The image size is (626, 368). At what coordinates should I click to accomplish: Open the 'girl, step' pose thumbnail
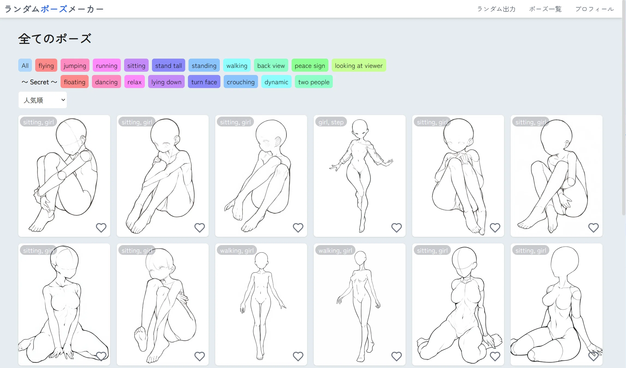pyautogui.click(x=360, y=176)
